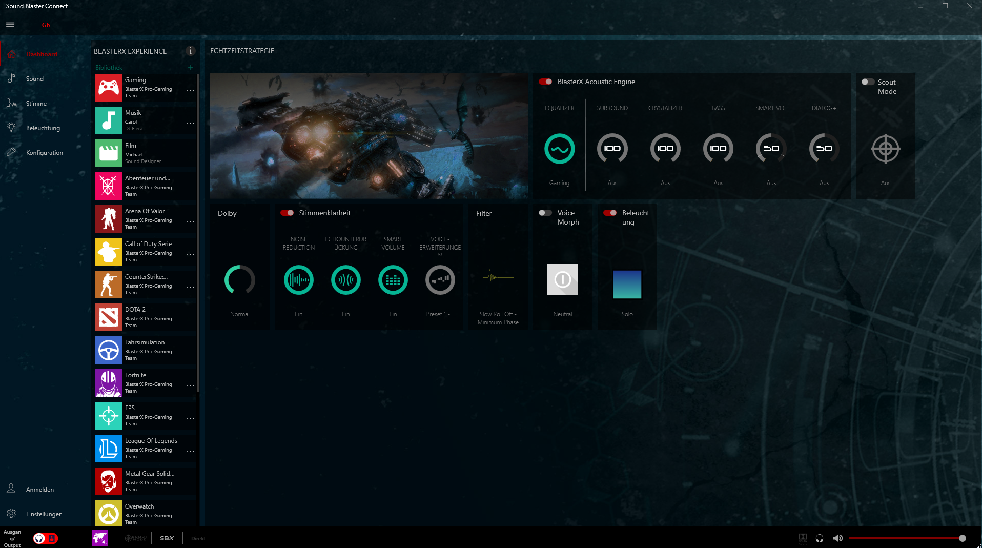
Task: Open the Voice Morph Neutral icon
Action: pos(563,279)
